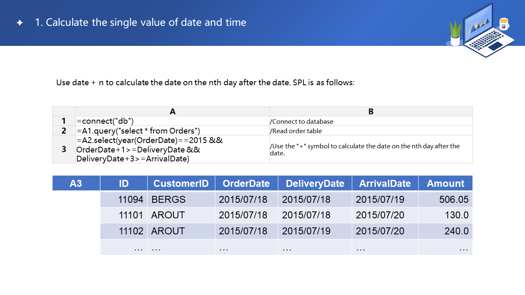Click the ArrivalDate column header
The width and height of the screenshot is (525, 295).
click(385, 184)
